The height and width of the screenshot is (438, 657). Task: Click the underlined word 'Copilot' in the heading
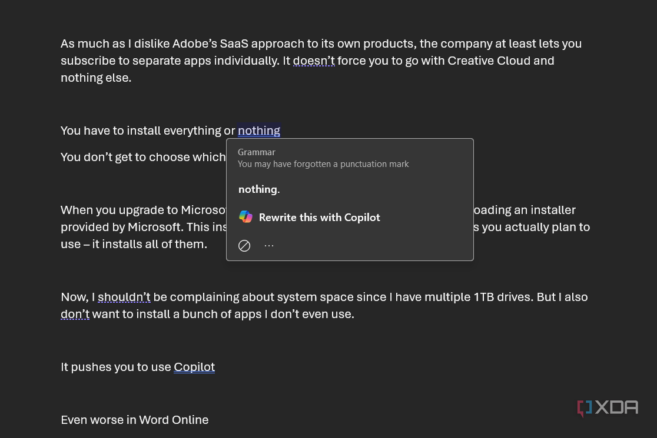(194, 367)
